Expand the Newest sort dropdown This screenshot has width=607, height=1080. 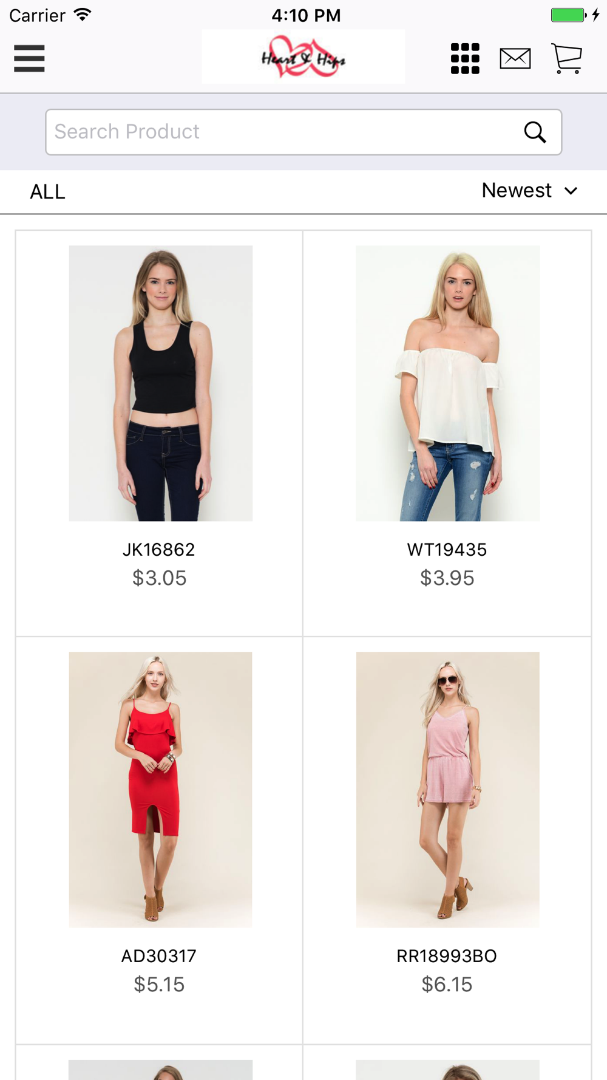click(529, 191)
